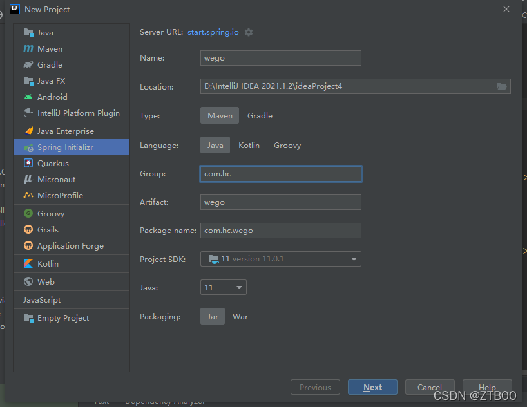The height and width of the screenshot is (407, 527).
Task: Open the Java version dropdown
Action: (223, 287)
